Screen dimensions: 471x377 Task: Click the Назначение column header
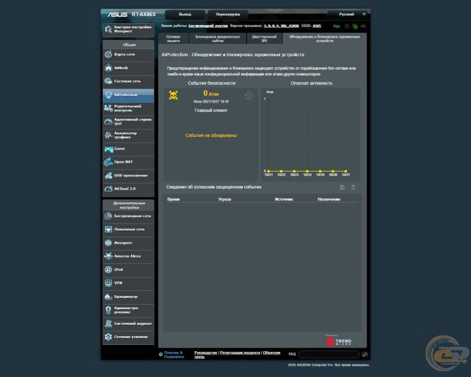[x=329, y=199]
